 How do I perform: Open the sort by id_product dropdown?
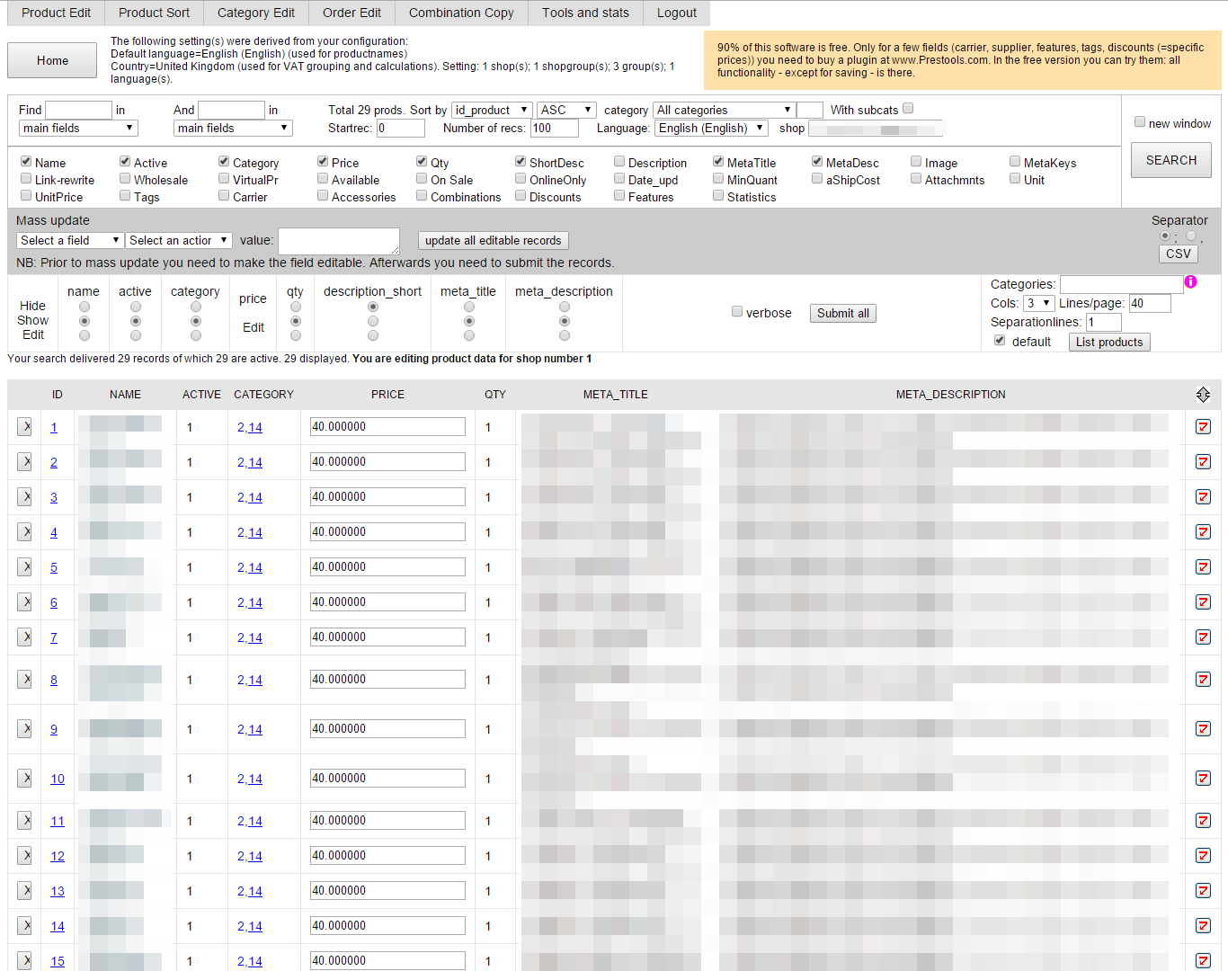(x=492, y=110)
